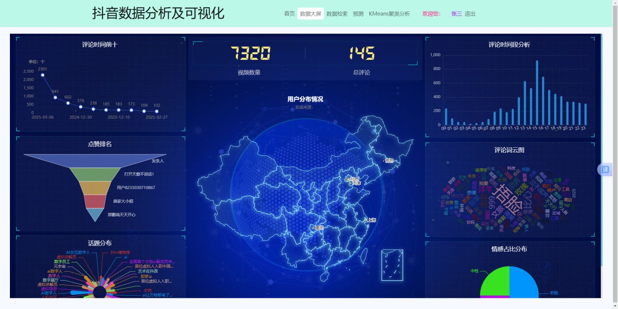Select 上海 marker on the map
The height and width of the screenshot is (309, 618).
tap(366, 220)
